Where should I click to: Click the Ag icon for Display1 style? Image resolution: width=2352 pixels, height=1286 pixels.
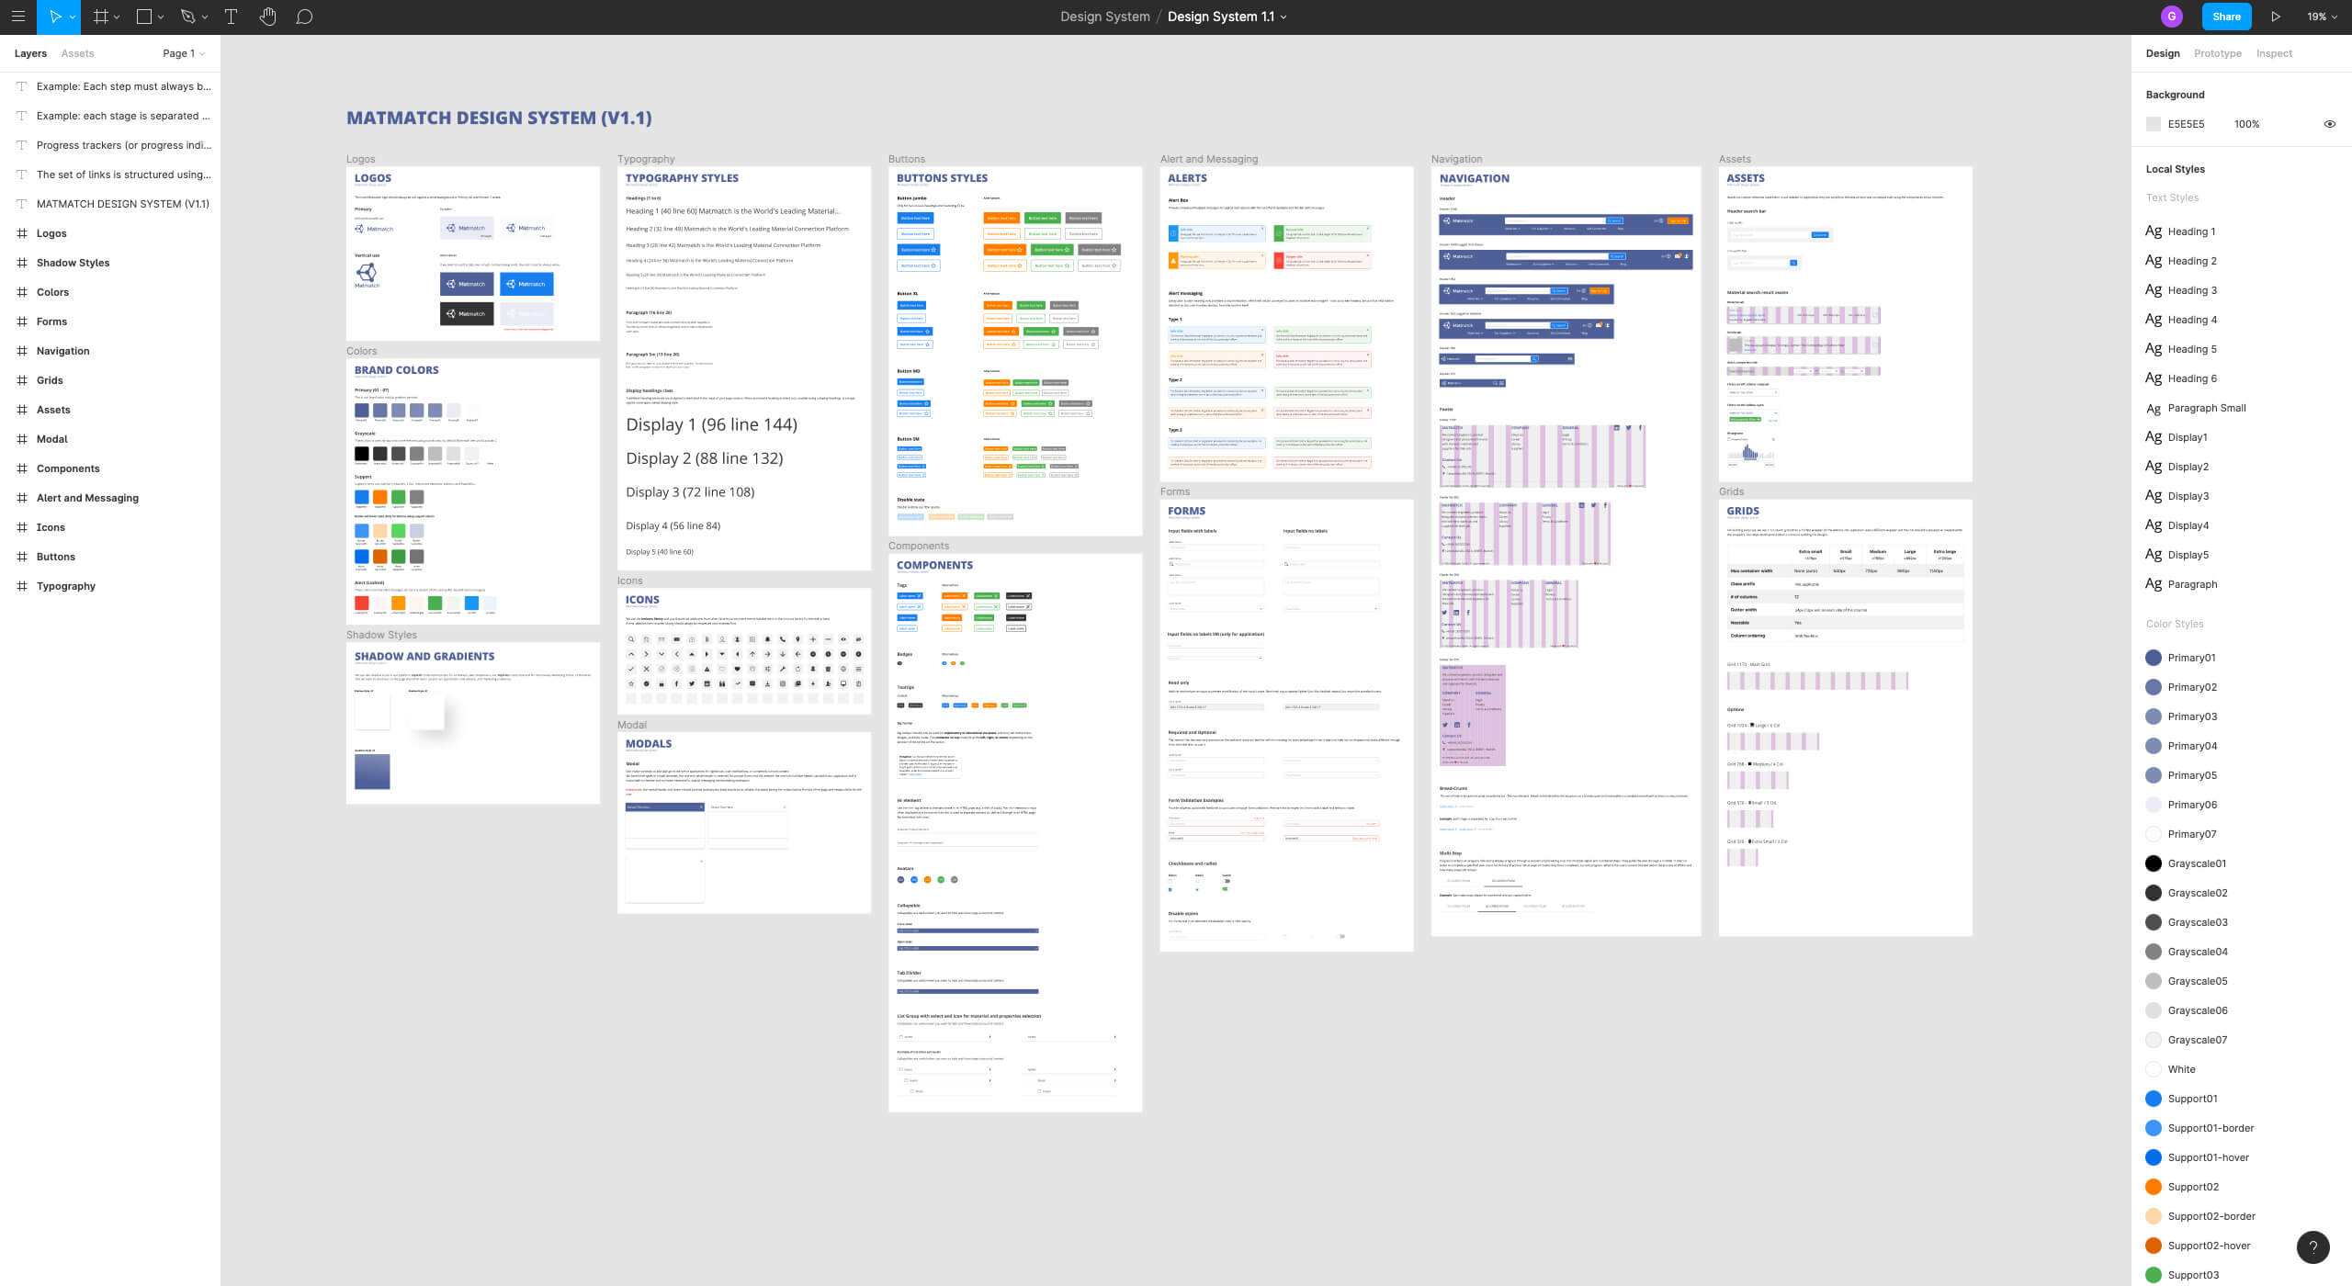[x=2154, y=437]
